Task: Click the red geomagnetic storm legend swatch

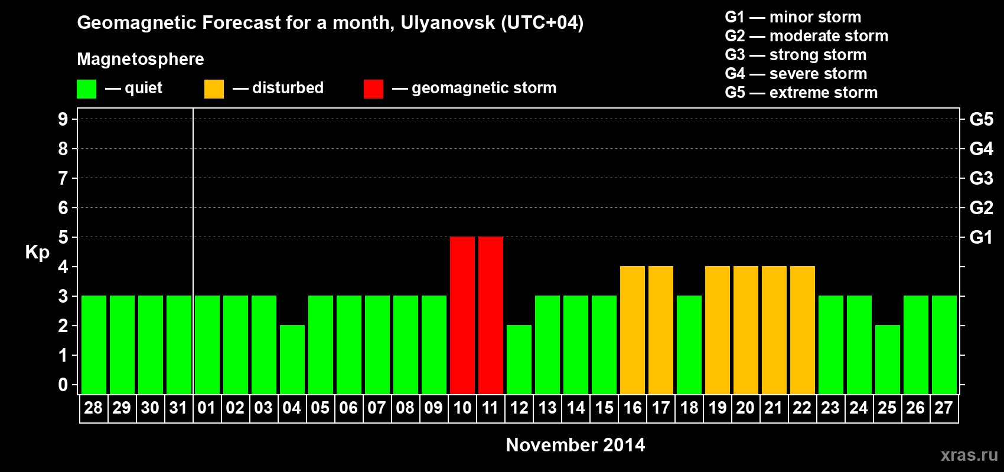Action: (x=373, y=89)
